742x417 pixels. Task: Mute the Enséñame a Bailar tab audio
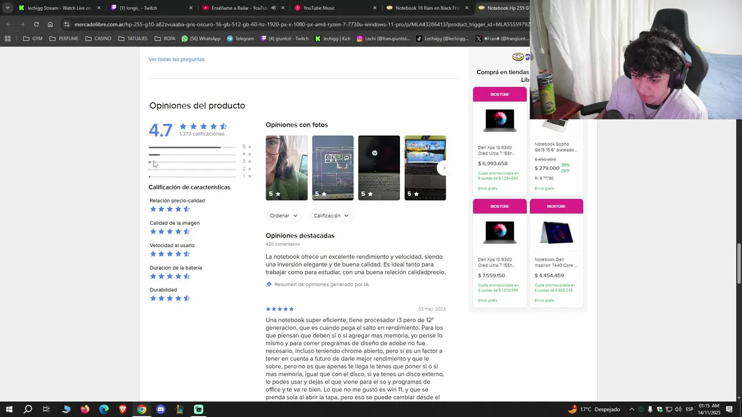[x=273, y=8]
